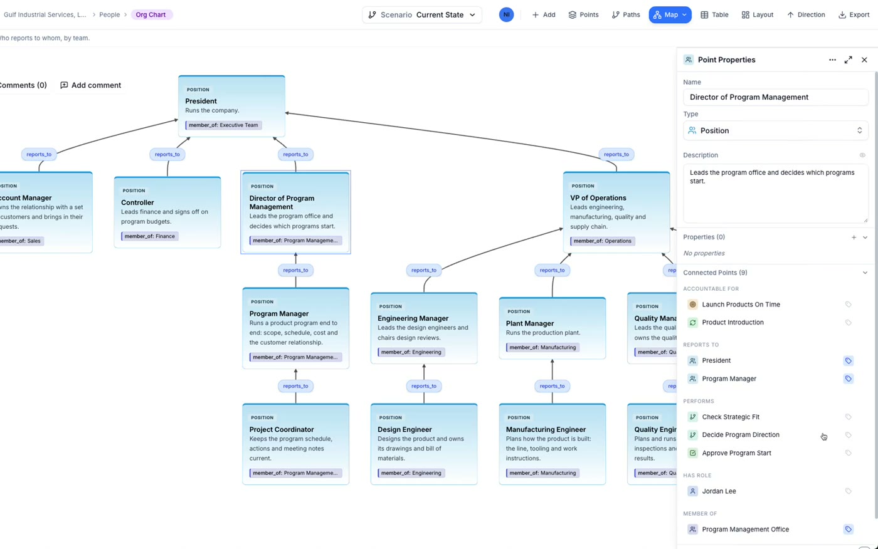Screen dimensions: 878x549
Task: Switch to the Table view
Action: tap(714, 14)
